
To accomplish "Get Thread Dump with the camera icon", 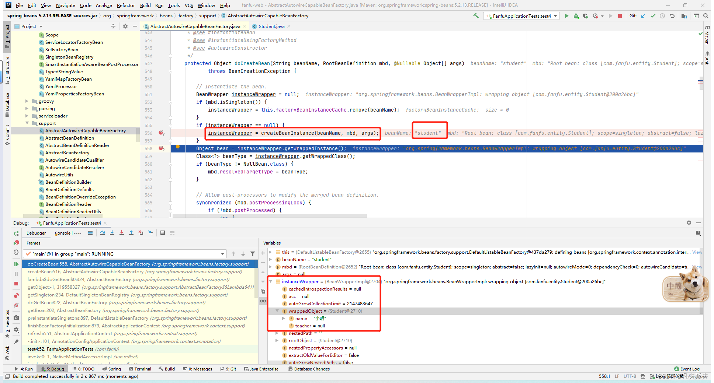I will pyautogui.click(x=16, y=317).
